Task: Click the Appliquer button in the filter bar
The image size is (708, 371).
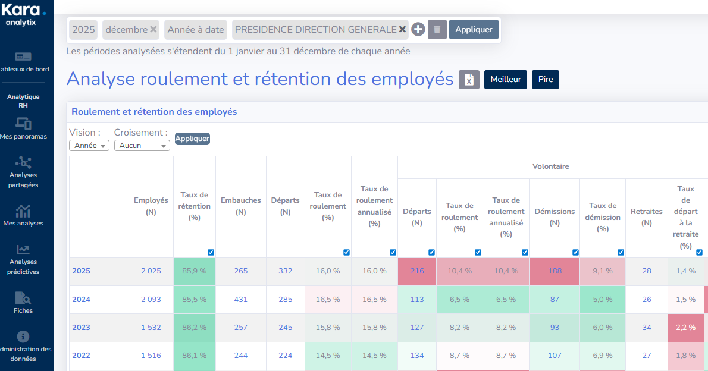Action: (474, 29)
